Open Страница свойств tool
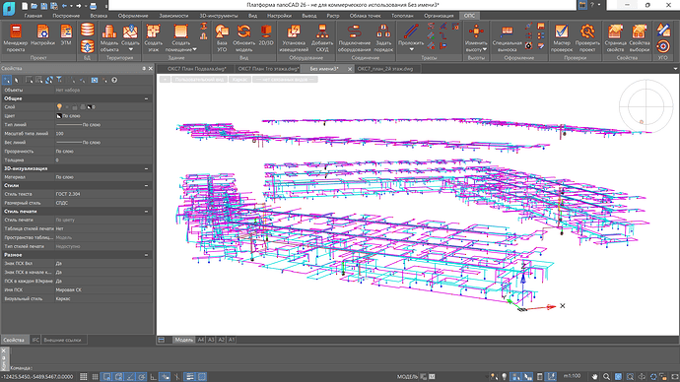The image size is (680, 382). click(x=615, y=38)
